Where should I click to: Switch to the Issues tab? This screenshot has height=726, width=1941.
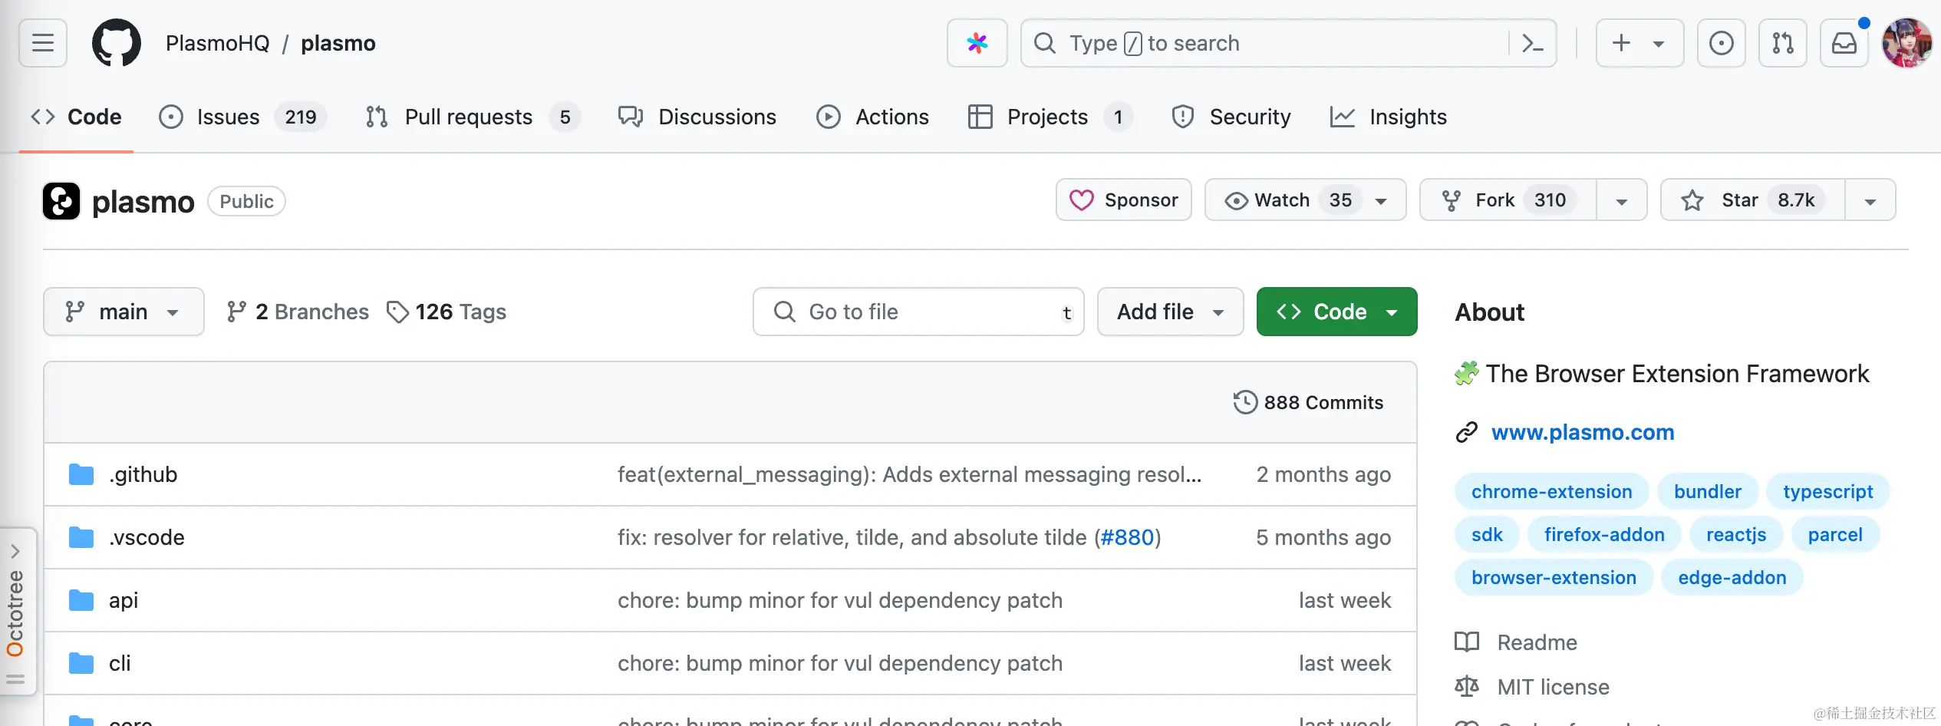pos(242,117)
